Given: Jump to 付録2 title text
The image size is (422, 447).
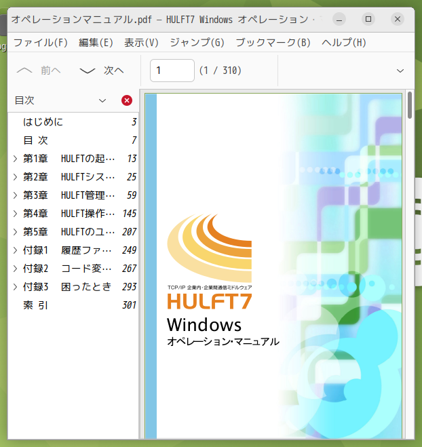Looking at the screenshot, I should tap(67, 269).
